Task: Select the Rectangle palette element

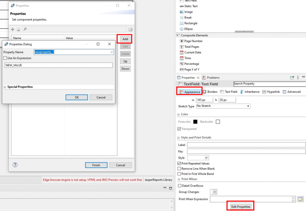Action: click(189, 23)
